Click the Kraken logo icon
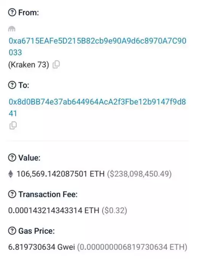Image resolution: width=199 pixels, height=259 pixels. (x=12, y=29)
